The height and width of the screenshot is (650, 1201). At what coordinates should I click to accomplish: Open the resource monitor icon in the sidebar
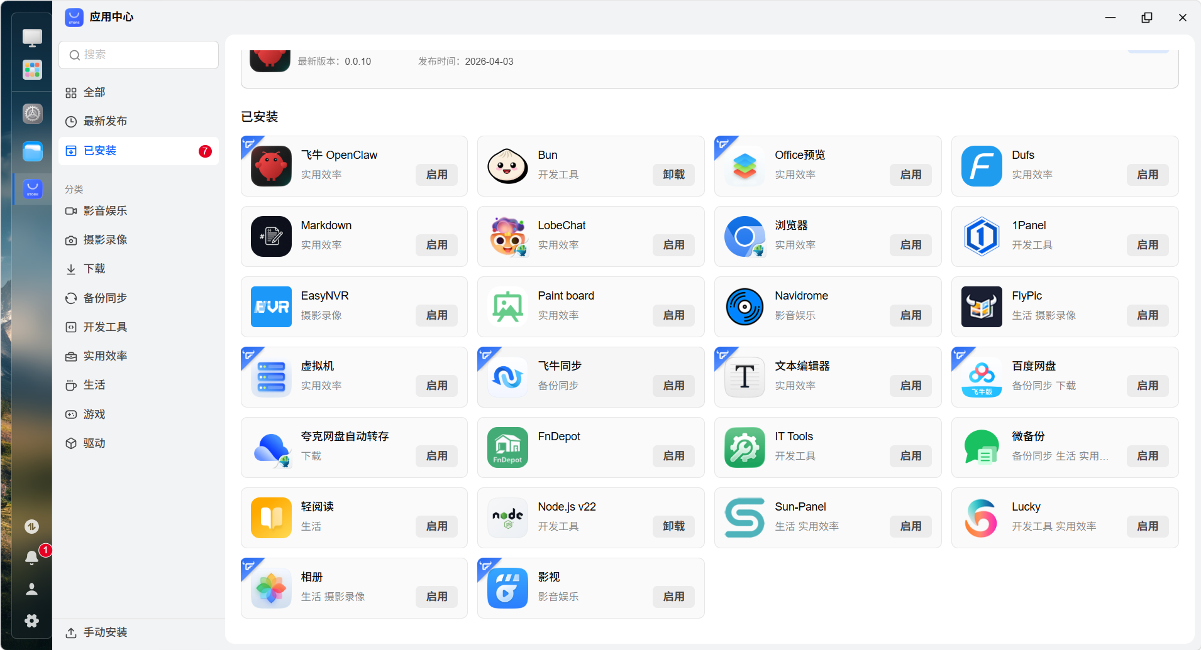31,526
